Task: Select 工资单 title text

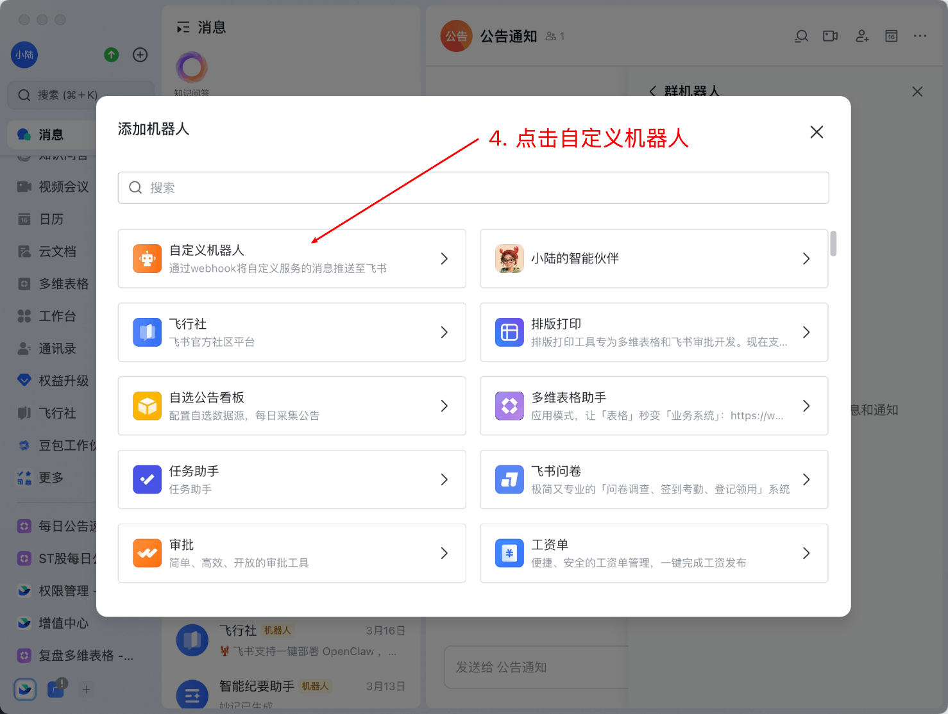Action: click(x=550, y=545)
